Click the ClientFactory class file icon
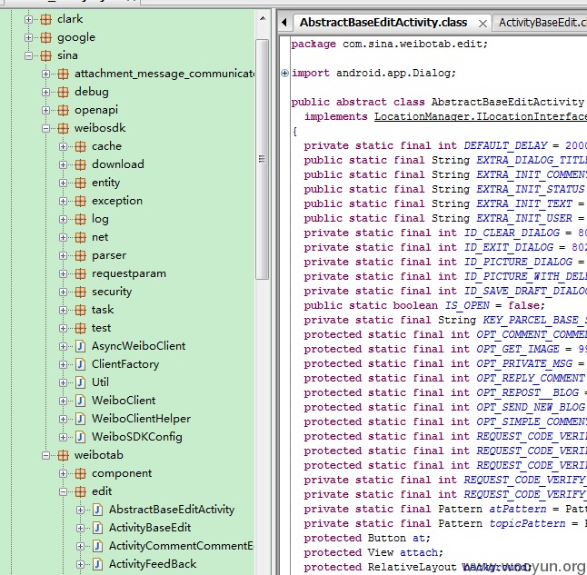 [80, 364]
